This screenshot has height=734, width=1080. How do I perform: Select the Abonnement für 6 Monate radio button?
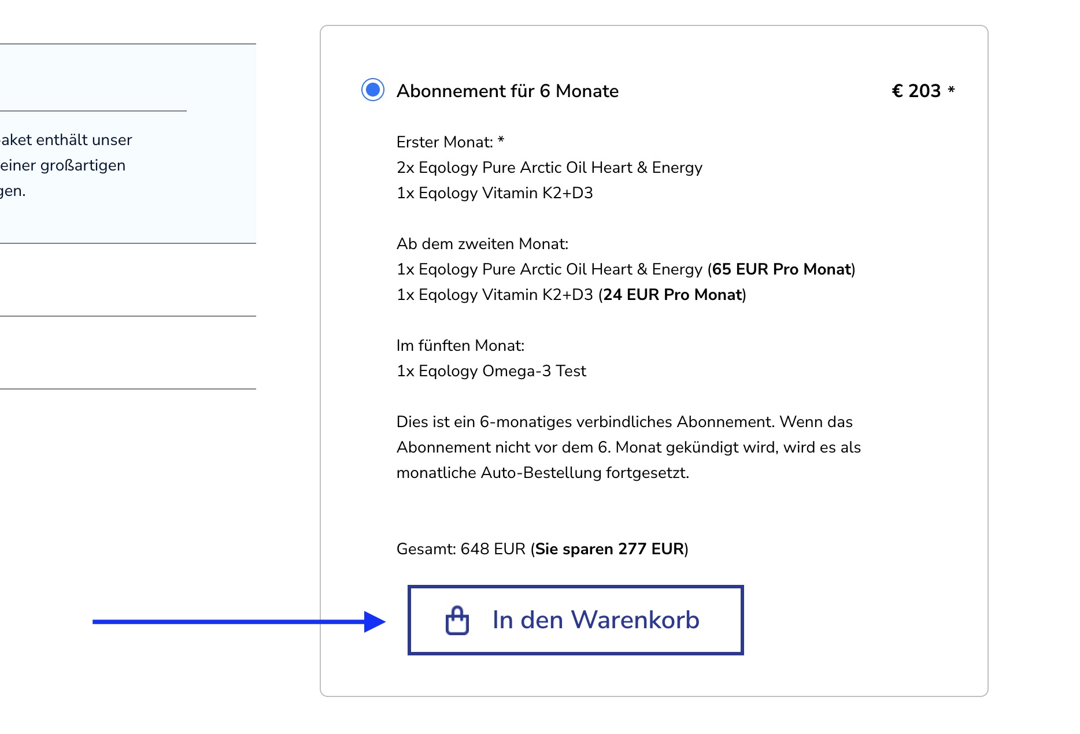point(373,90)
